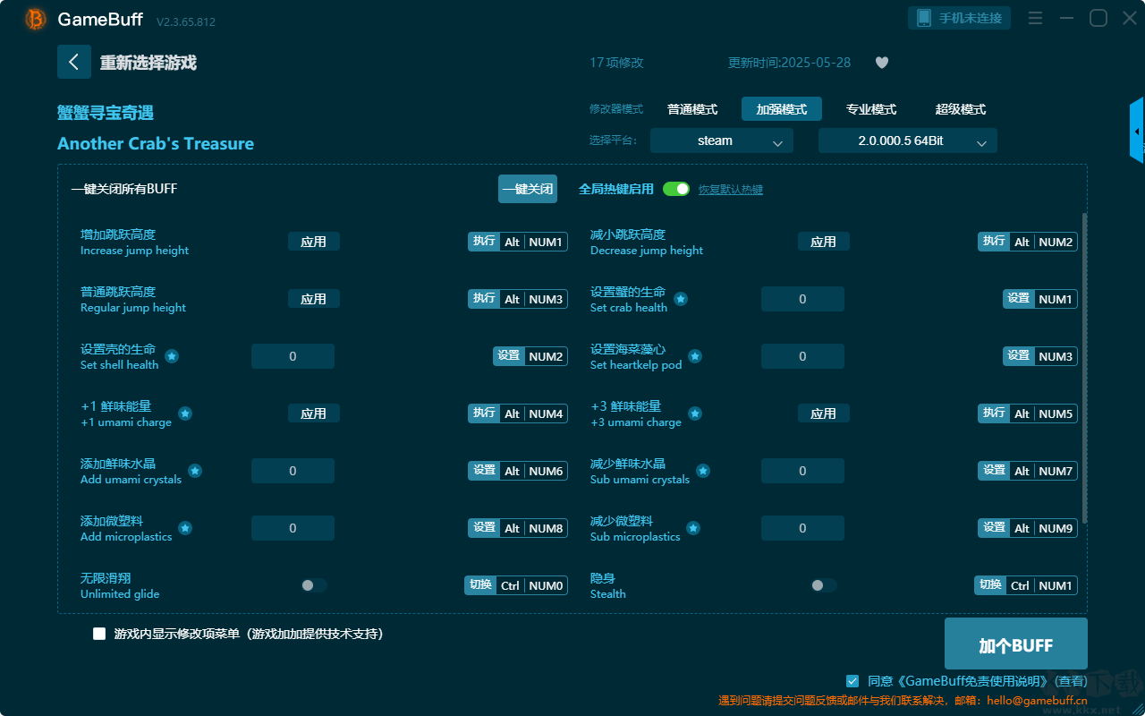Click the vertical scrollbar of cheat list

pos(1085,367)
